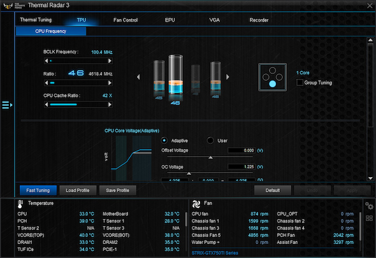Click the CPU Cache Ratio slider track
The width and height of the screenshot is (376, 258).
point(78,104)
